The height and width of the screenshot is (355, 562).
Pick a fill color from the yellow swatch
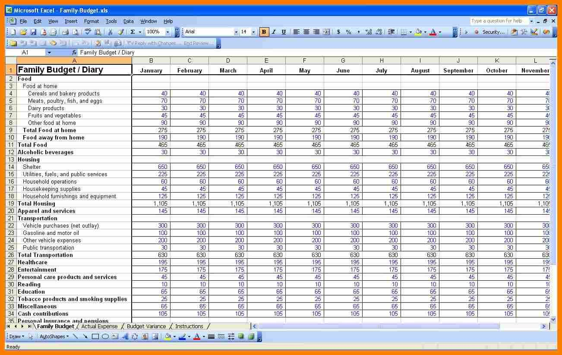coord(418,32)
